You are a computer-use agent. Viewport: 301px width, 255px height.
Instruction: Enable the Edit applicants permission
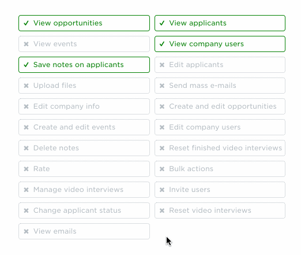point(220,65)
